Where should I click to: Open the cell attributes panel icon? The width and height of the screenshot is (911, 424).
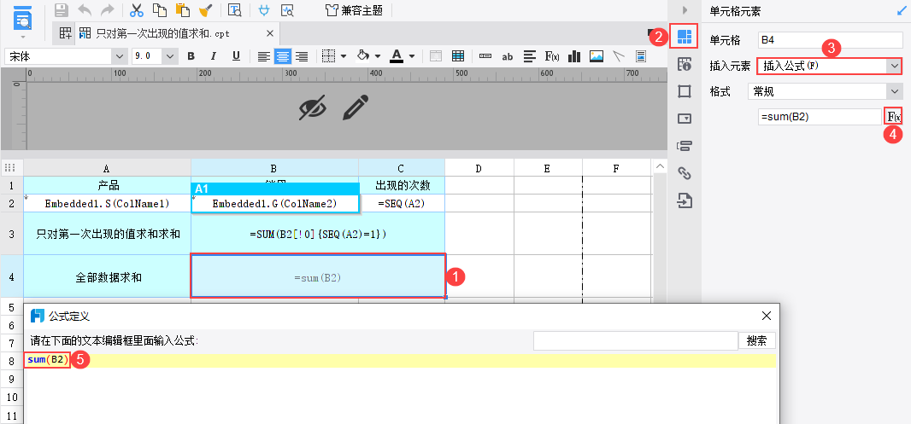pyautogui.click(x=685, y=64)
